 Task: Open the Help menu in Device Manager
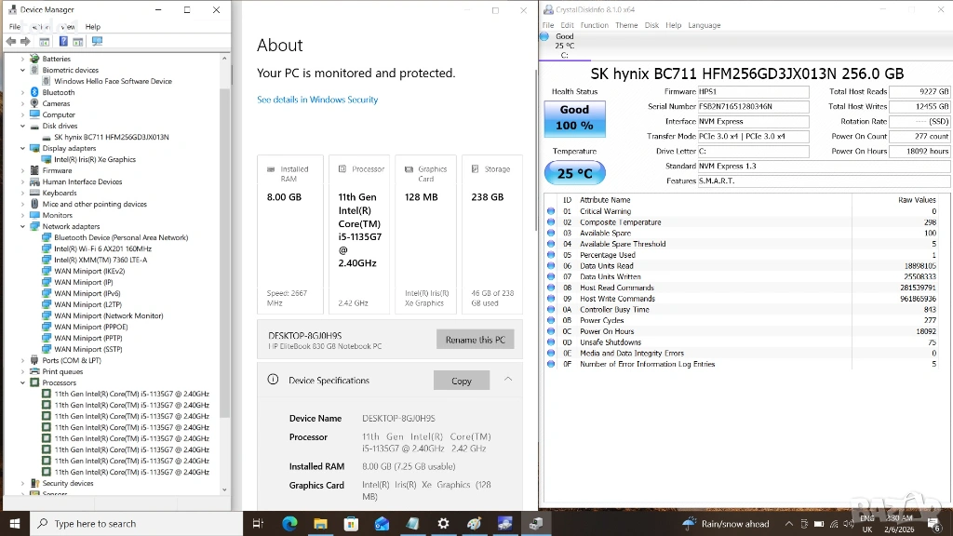[93, 27]
